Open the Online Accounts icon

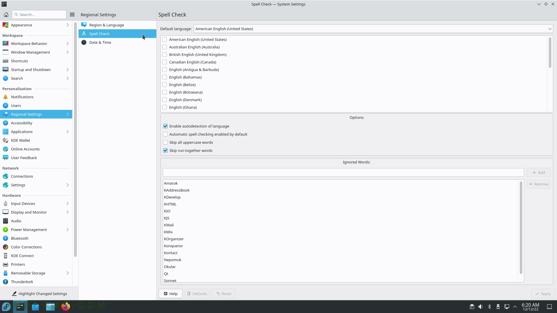pyautogui.click(x=6, y=149)
